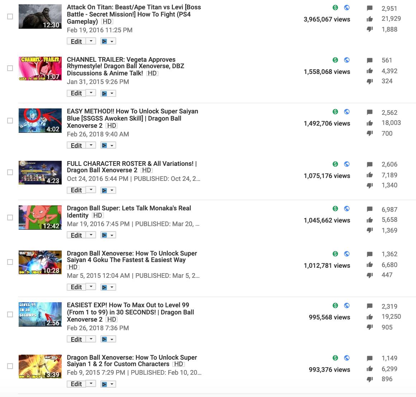Image resolution: width=416 pixels, height=397 pixels.
Task: Select checkbox for EASIEST EXP Level 99 video
Action: point(10,314)
